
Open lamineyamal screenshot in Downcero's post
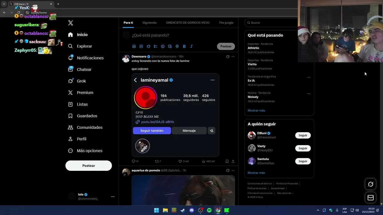tap(175, 115)
